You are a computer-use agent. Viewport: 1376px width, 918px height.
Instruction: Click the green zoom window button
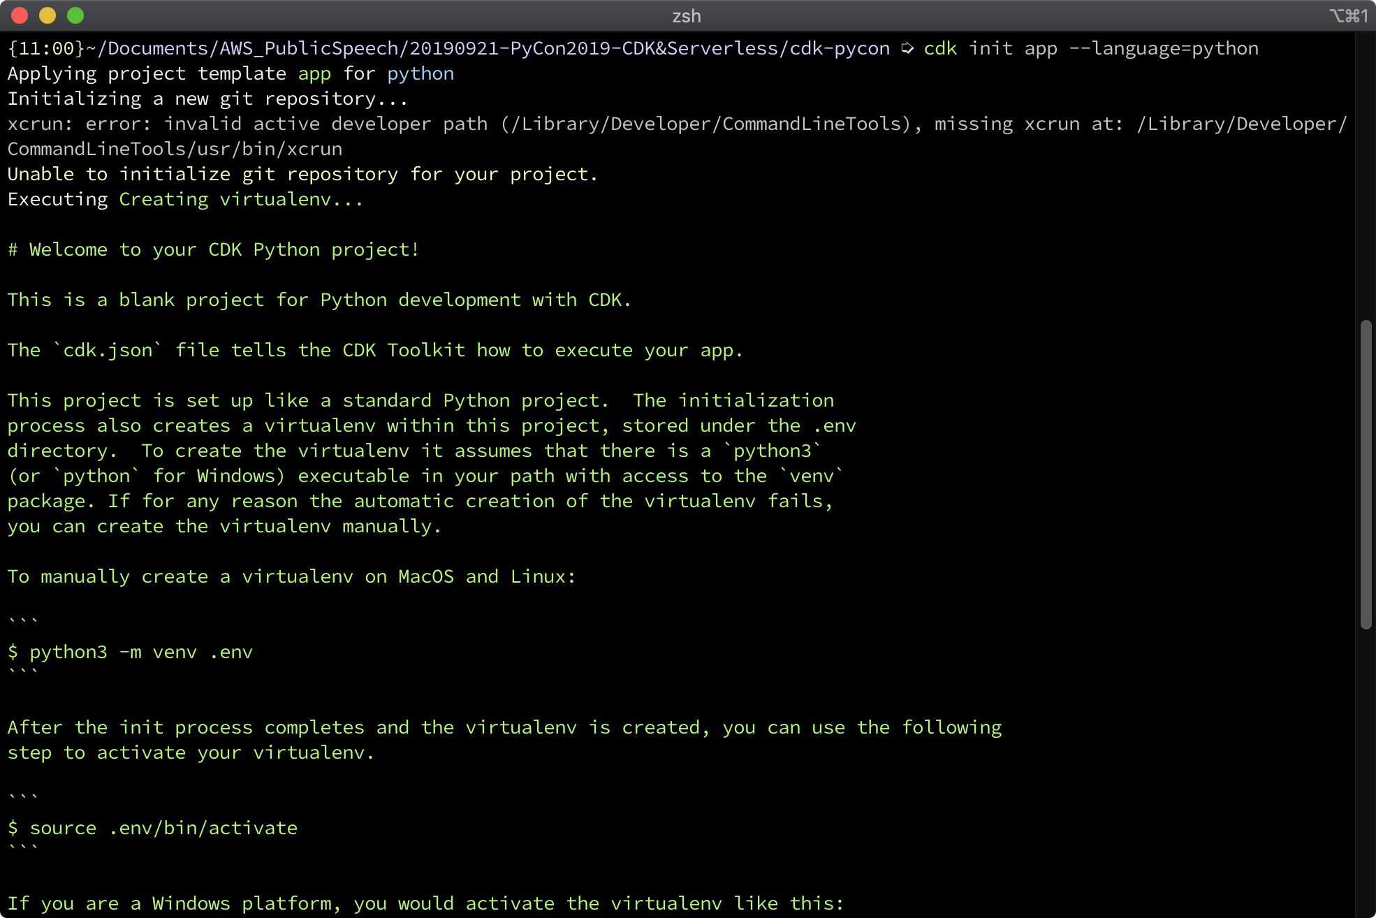(x=75, y=15)
